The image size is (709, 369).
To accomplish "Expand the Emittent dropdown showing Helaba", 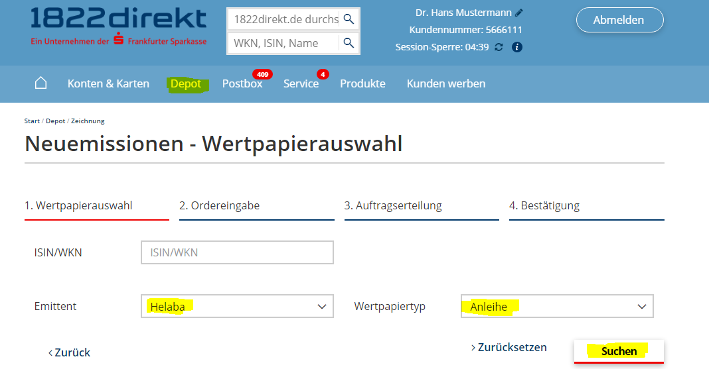I will pos(237,306).
